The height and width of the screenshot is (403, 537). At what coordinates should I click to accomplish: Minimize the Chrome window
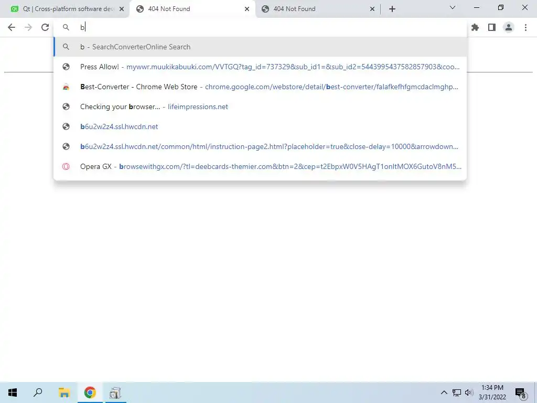click(x=476, y=7)
